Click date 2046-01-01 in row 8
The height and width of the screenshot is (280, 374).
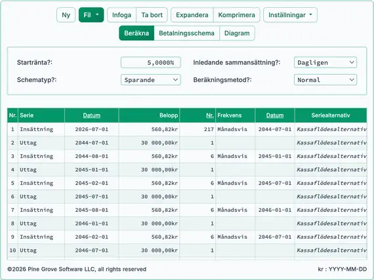[x=92, y=224]
